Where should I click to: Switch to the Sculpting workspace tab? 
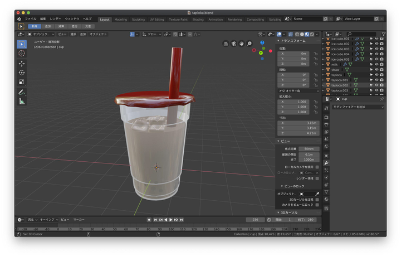point(138,19)
